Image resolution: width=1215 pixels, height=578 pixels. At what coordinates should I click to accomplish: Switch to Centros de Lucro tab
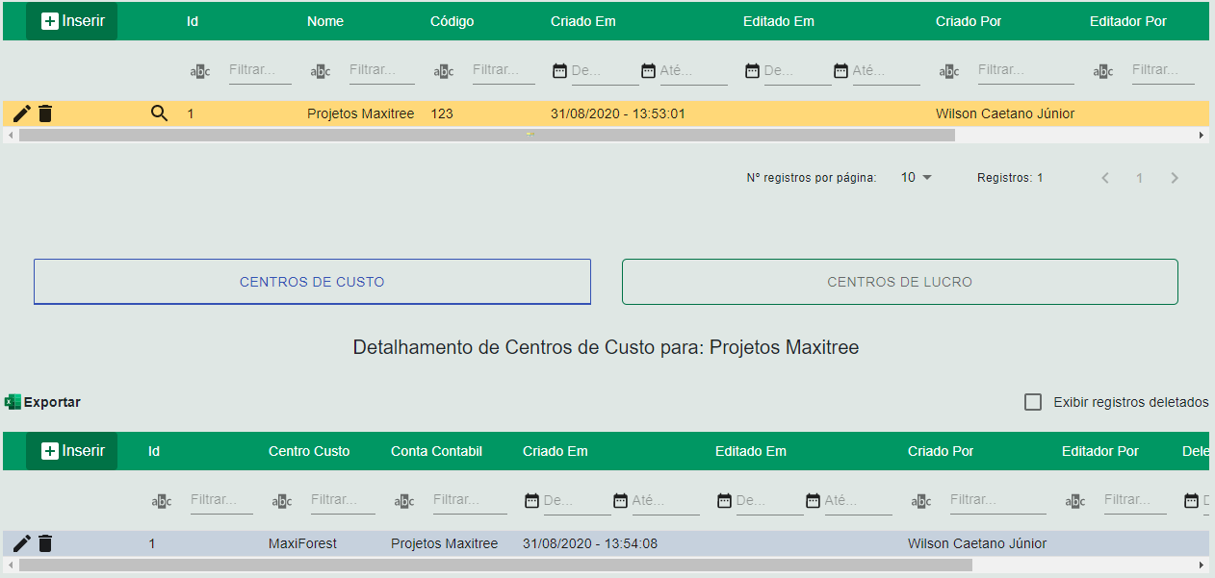[x=899, y=282]
